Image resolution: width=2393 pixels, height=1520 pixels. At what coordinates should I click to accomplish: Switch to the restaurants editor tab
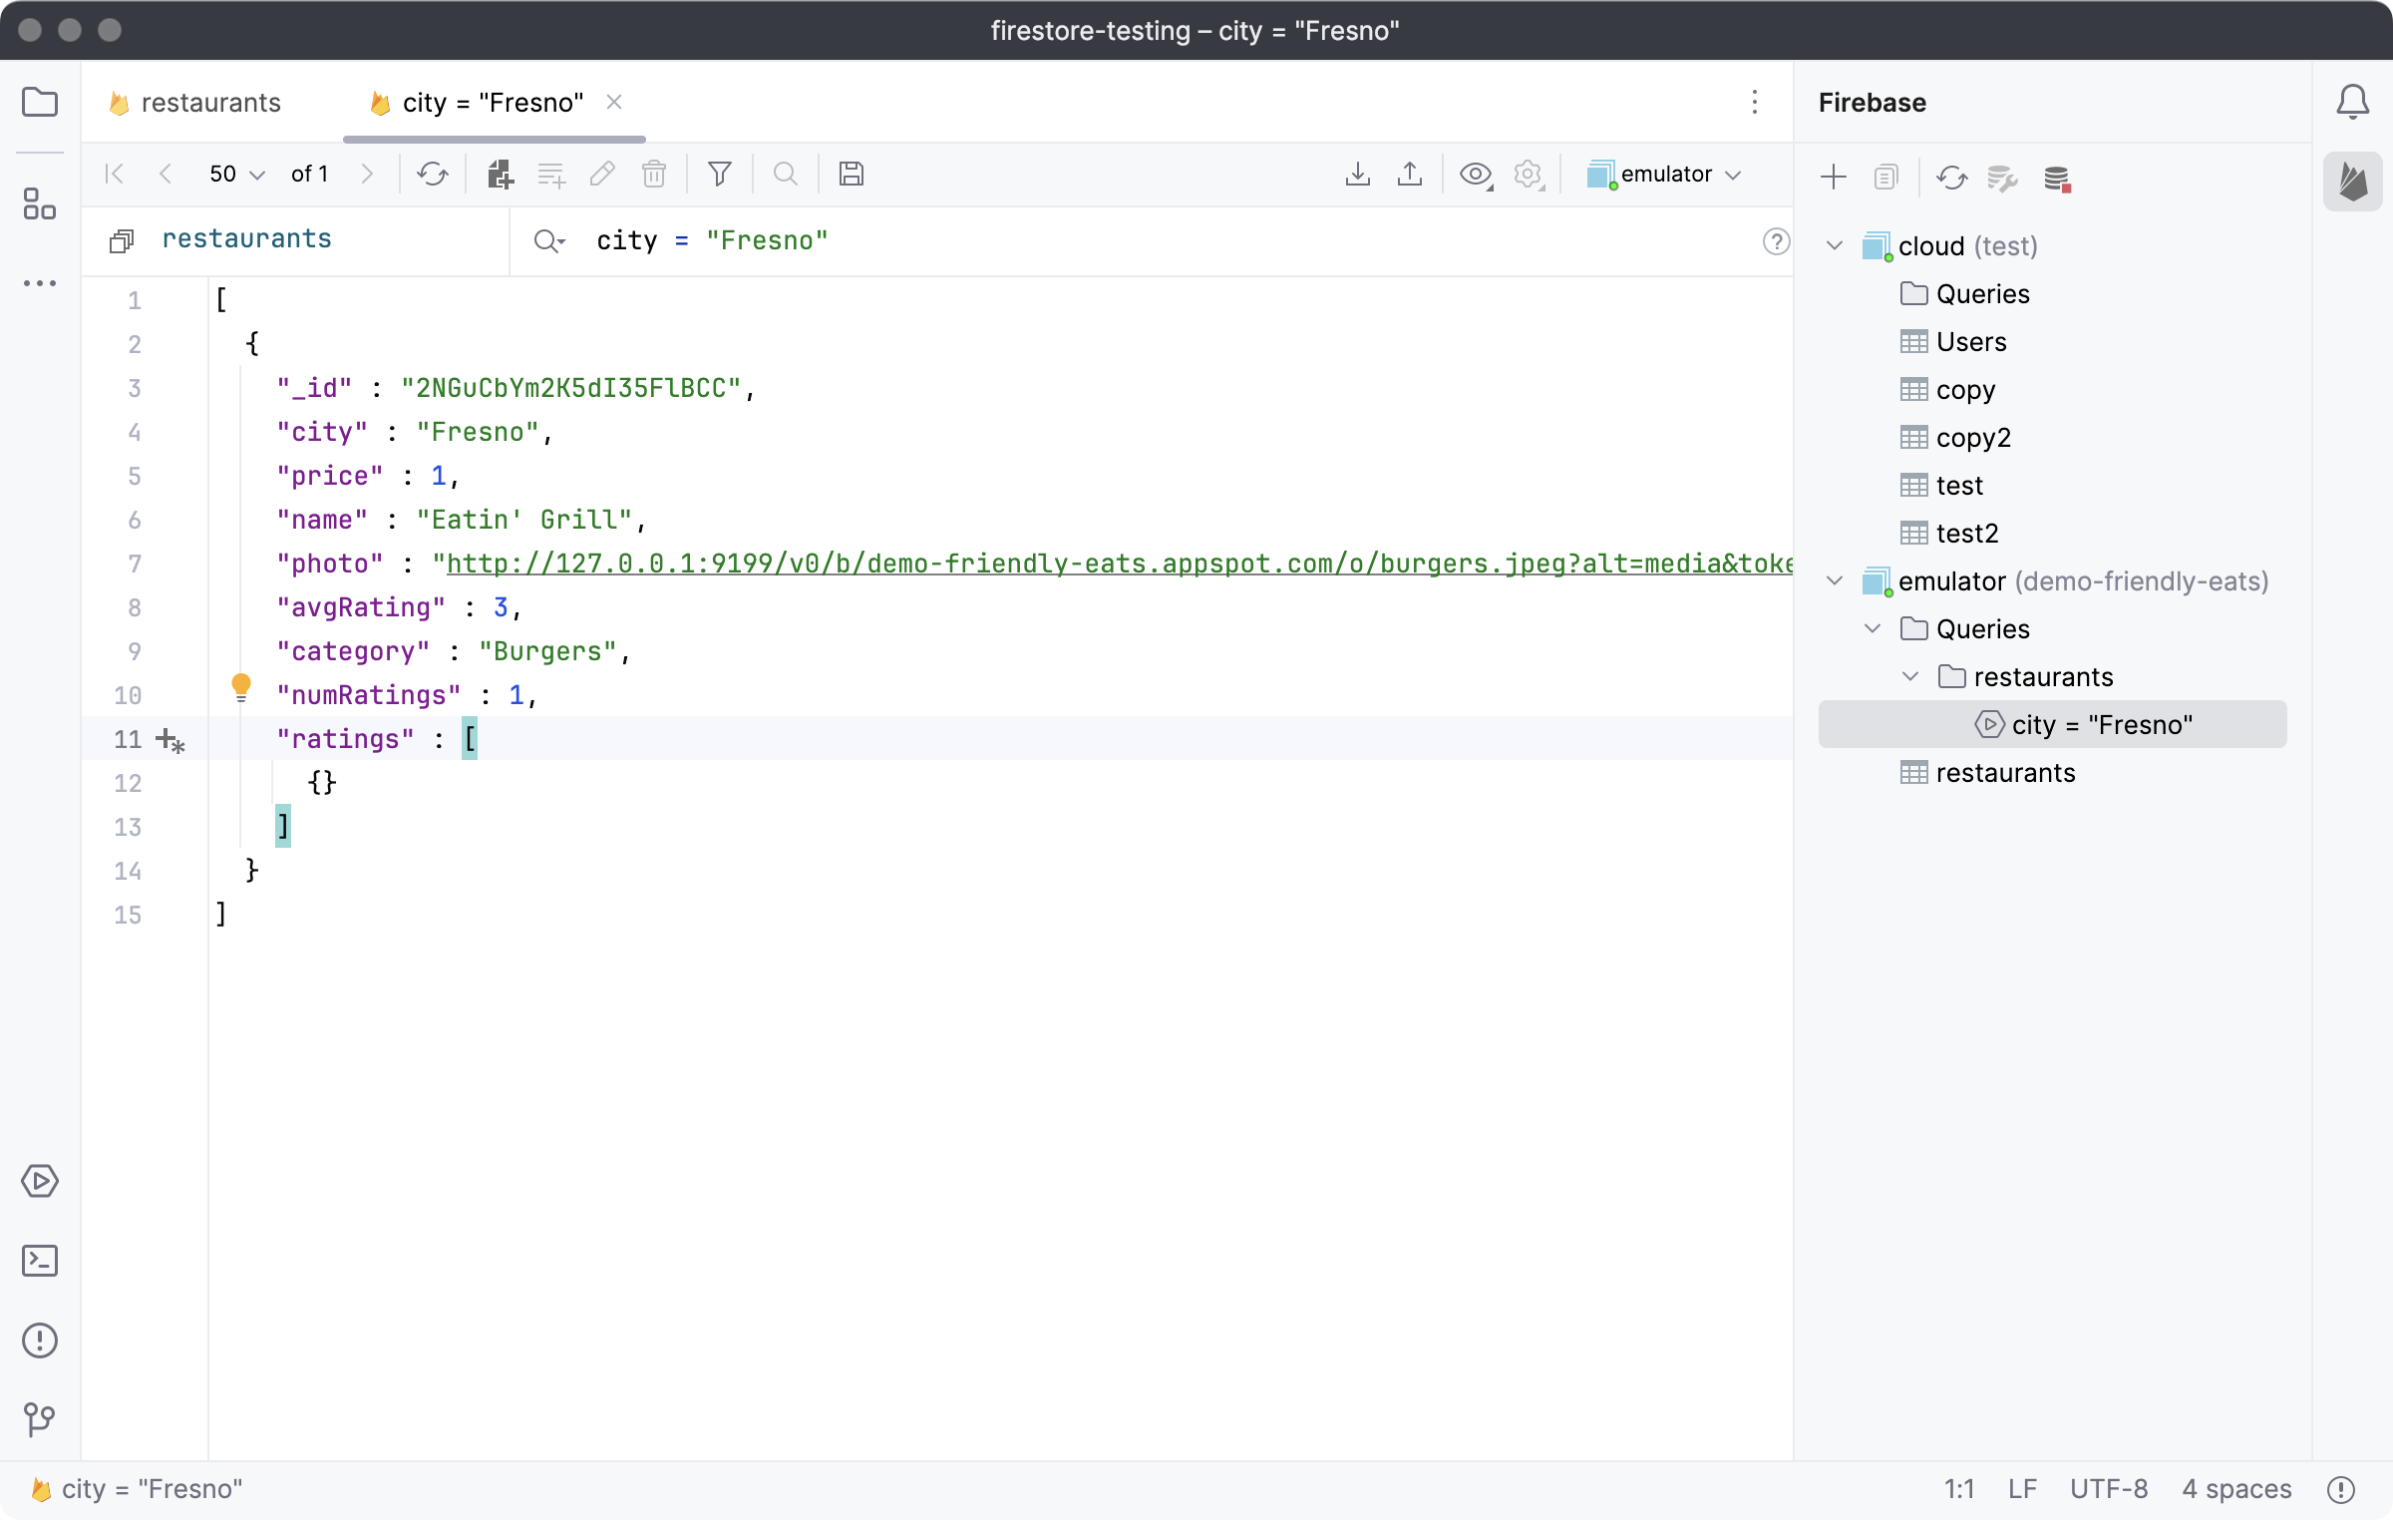click(210, 103)
